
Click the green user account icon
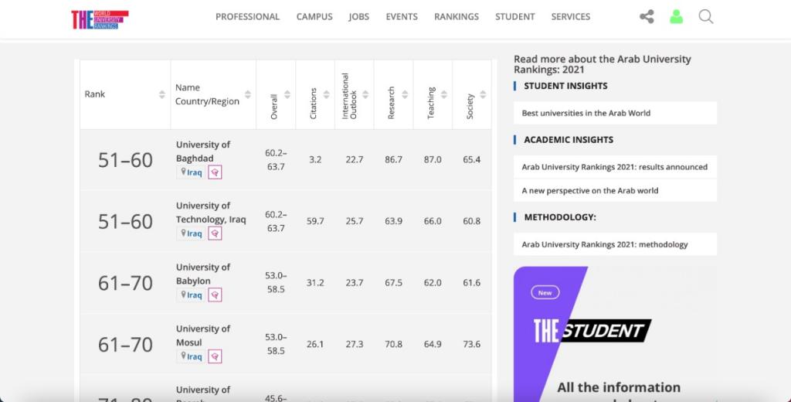point(676,17)
